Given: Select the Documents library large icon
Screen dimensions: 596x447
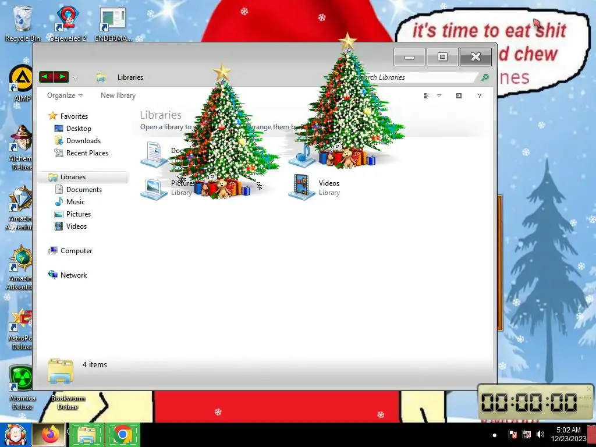Looking at the screenshot, I should [x=154, y=154].
